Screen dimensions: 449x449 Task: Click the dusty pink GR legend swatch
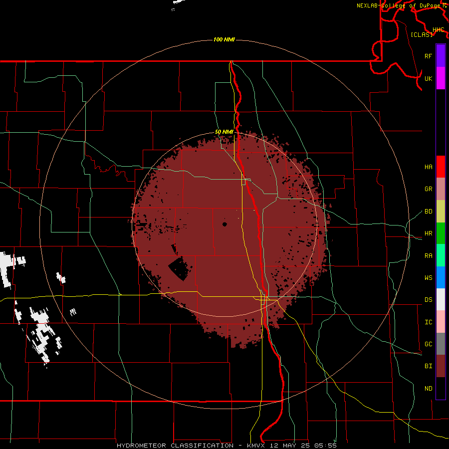coord(441,189)
